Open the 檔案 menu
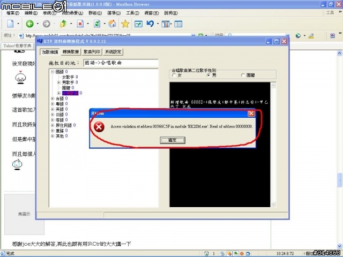The image size is (343, 257). 12,13
